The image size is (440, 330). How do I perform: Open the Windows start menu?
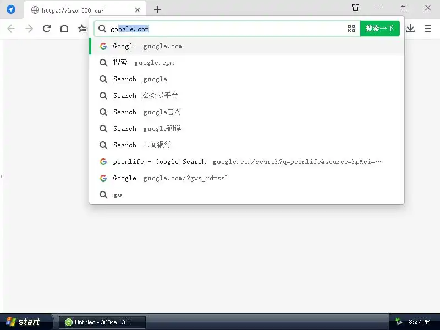click(x=26, y=322)
